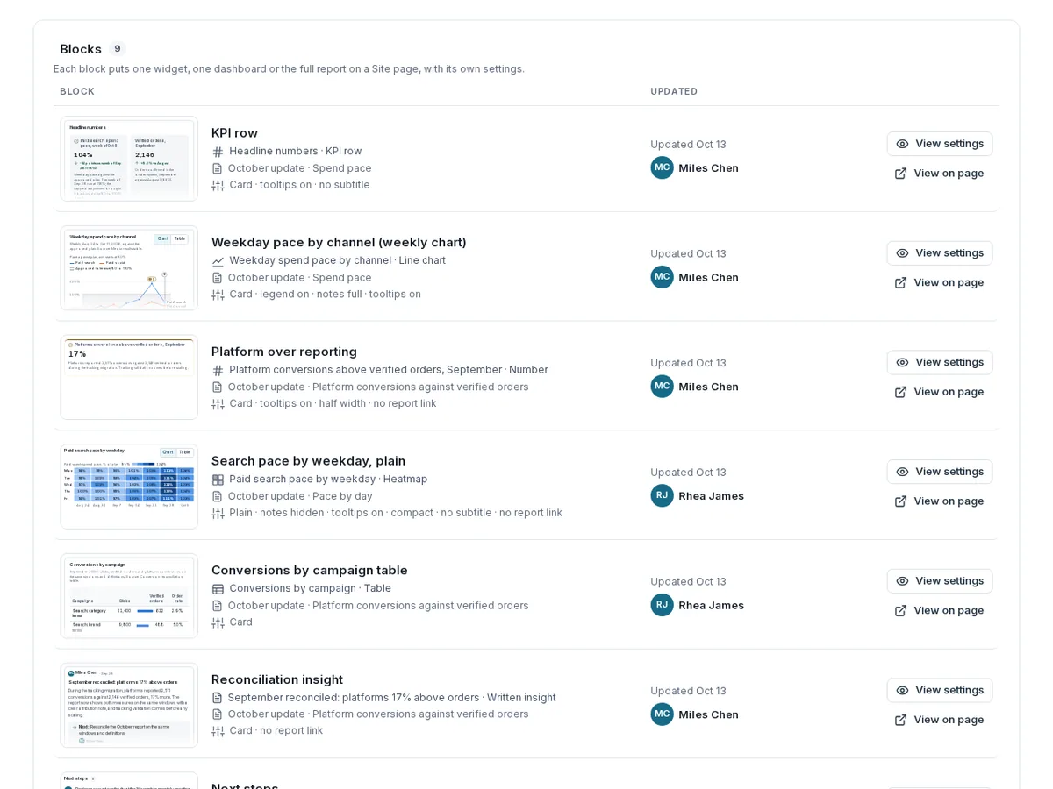Click the options icon beside Card · tooltips on · no subtitle

[x=218, y=185]
